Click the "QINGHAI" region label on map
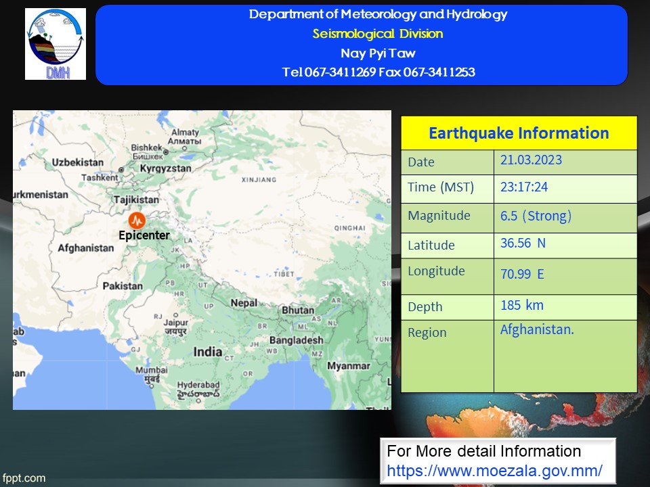Viewport: 650px width, 487px height. pos(350,228)
